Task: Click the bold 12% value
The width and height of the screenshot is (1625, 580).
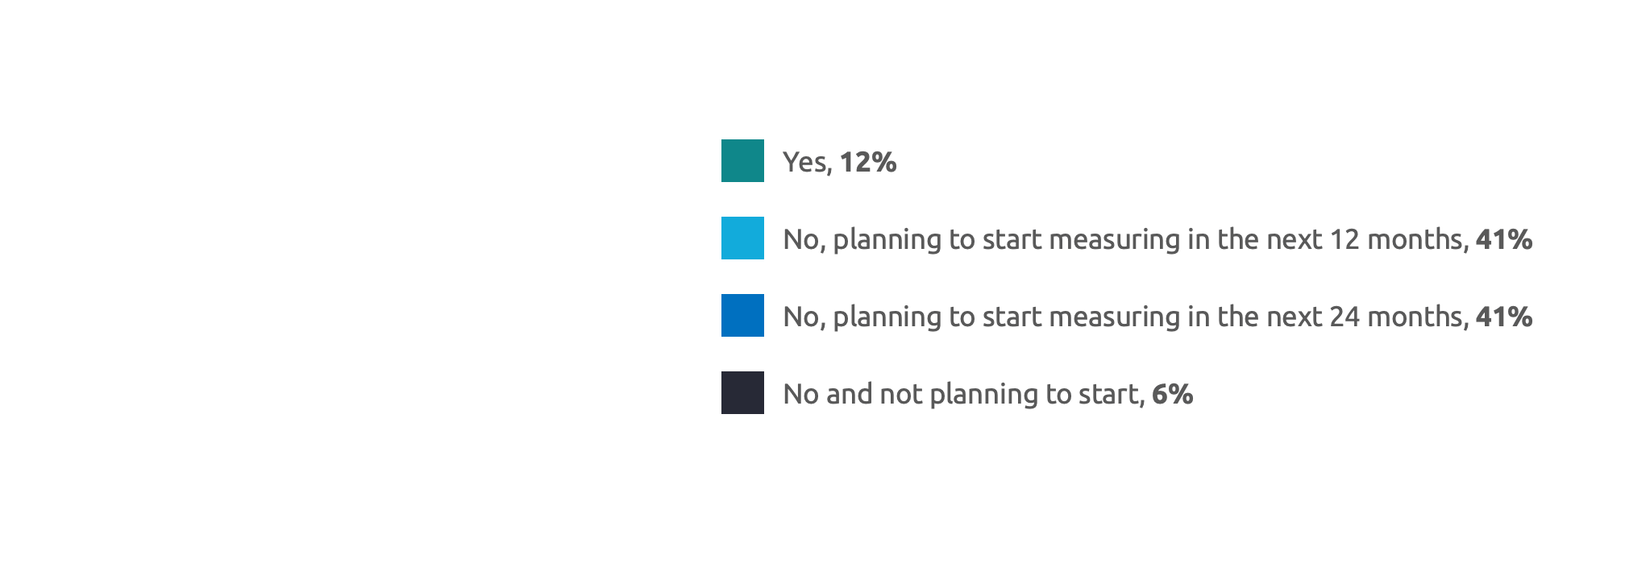Action: tap(868, 162)
